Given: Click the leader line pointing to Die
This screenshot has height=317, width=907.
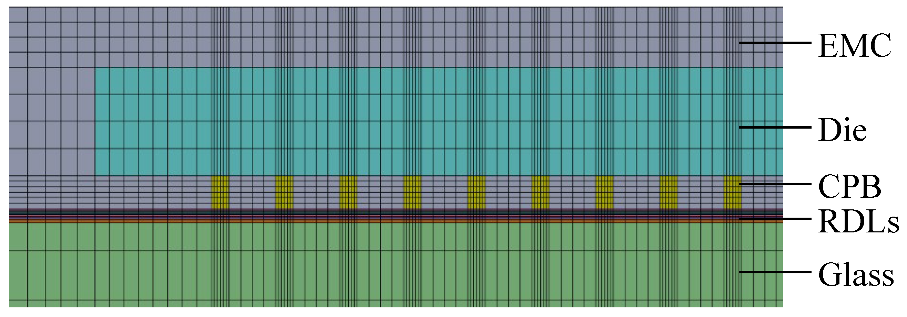Looking at the screenshot, I should coord(775,127).
